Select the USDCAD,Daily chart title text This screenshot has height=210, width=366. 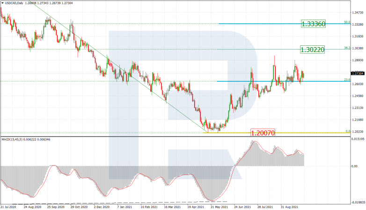coord(14,3)
